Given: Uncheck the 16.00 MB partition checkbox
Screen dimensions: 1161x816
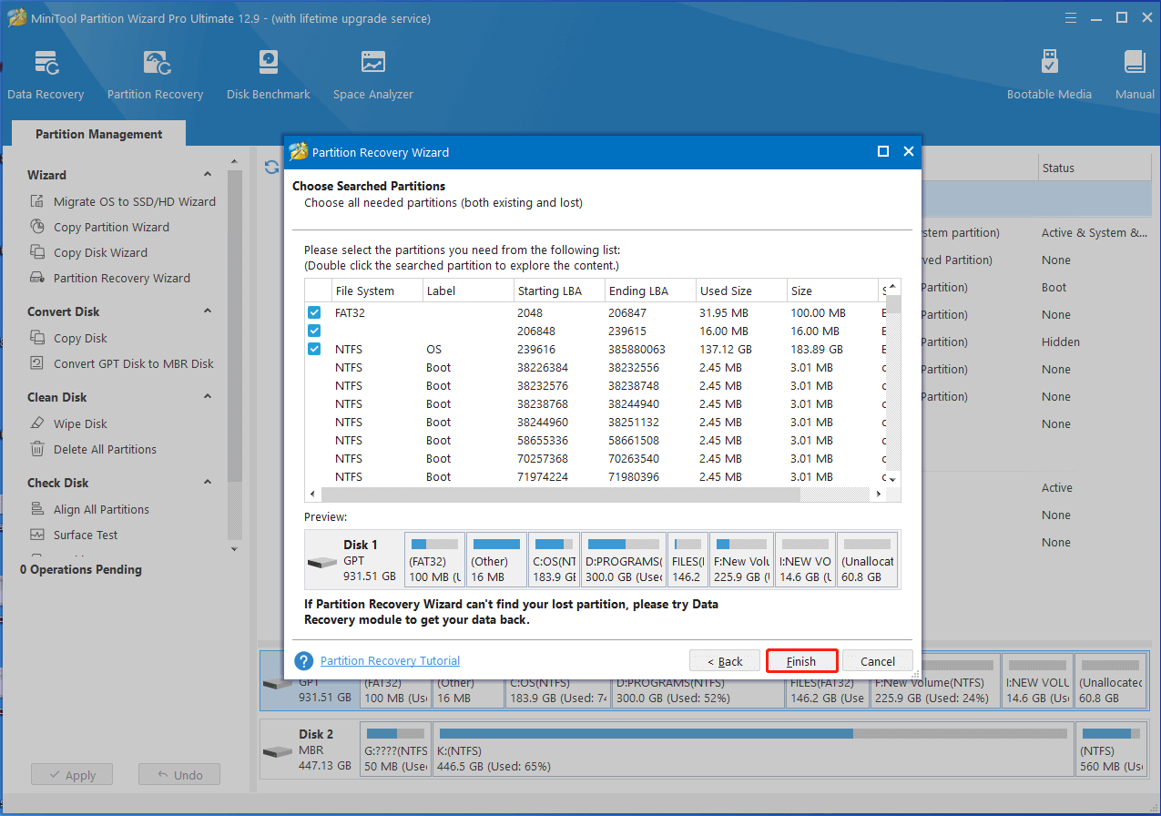Looking at the screenshot, I should tap(314, 331).
